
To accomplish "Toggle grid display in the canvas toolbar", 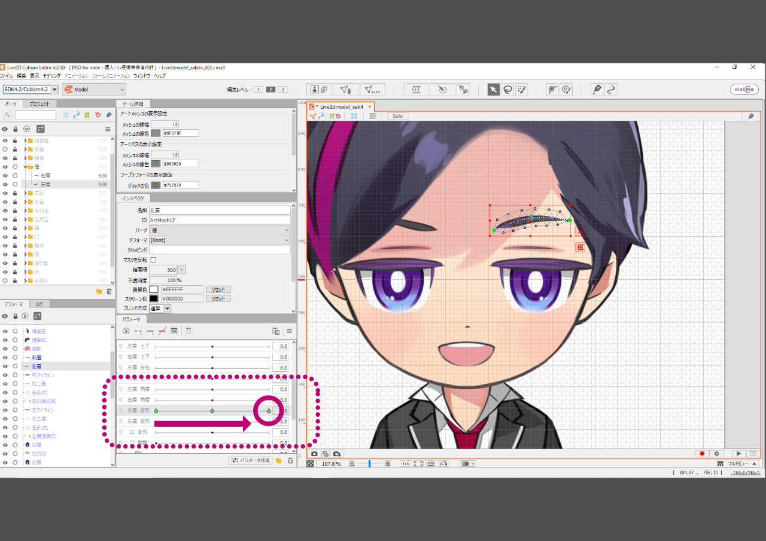I will coord(372,116).
